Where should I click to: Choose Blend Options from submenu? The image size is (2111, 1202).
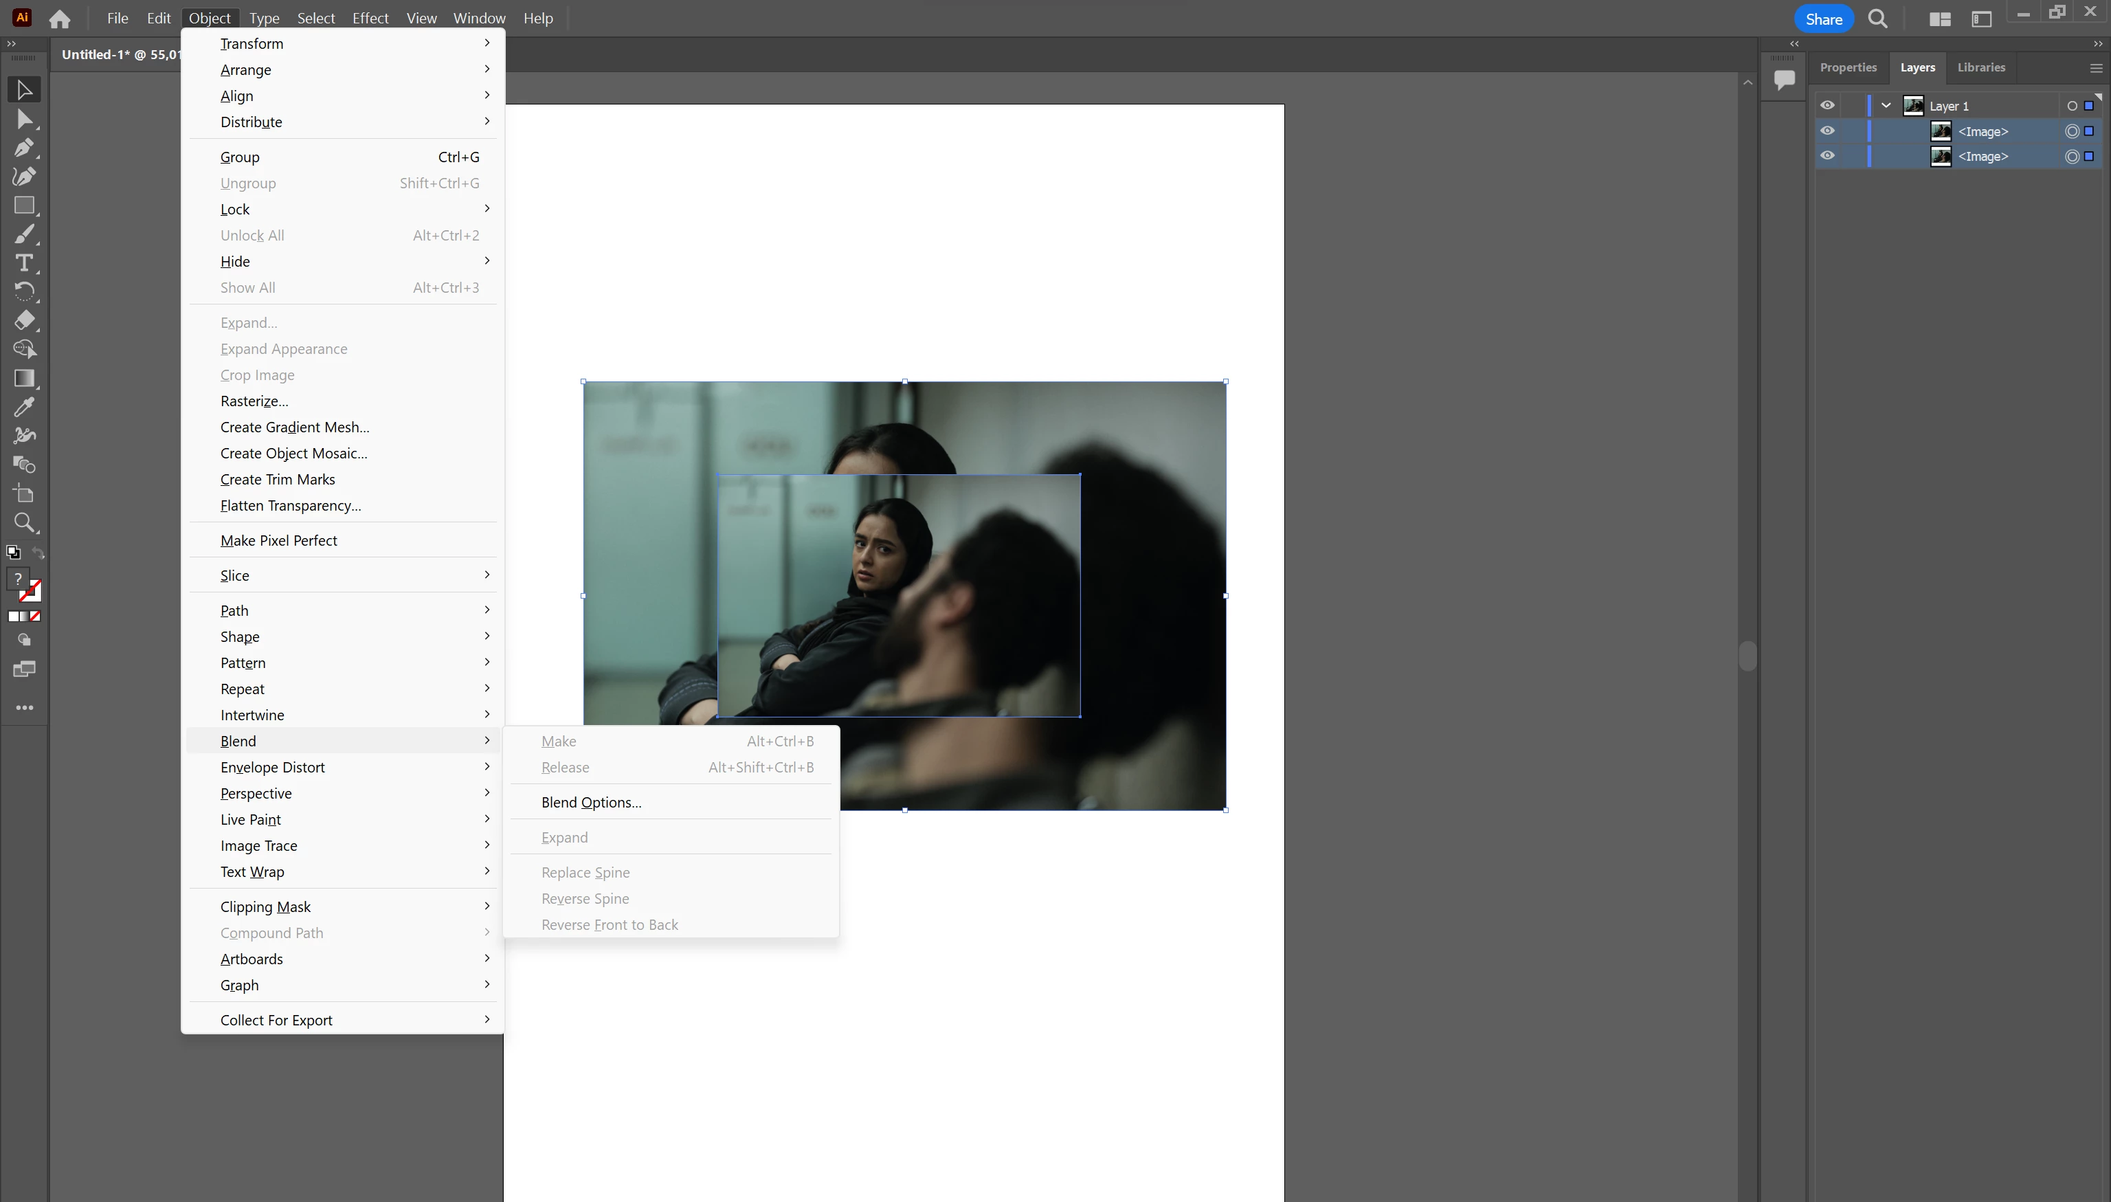[x=591, y=803]
